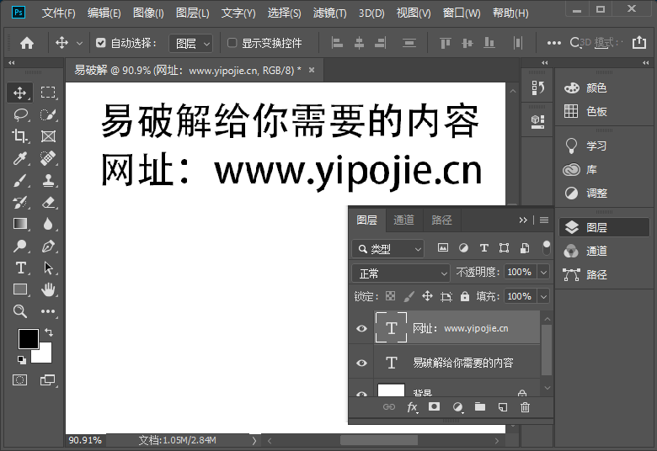Select the Zoom magnifier tool

(x=19, y=311)
